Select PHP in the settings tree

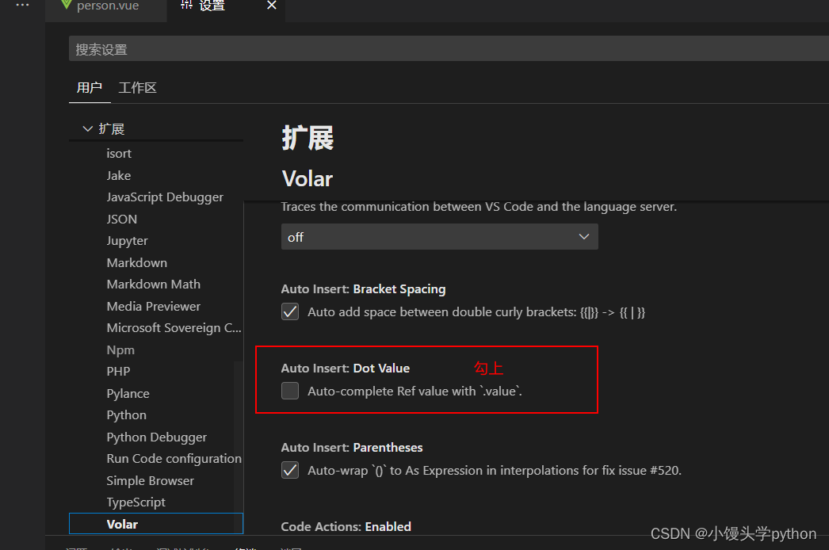(118, 371)
